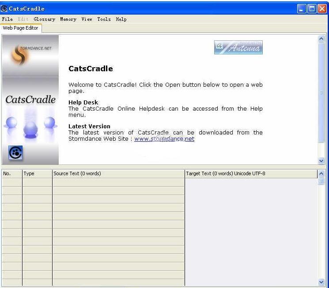Follow the www.stormdance.net link
The width and height of the screenshot is (329, 288).
pyautogui.click(x=164, y=139)
